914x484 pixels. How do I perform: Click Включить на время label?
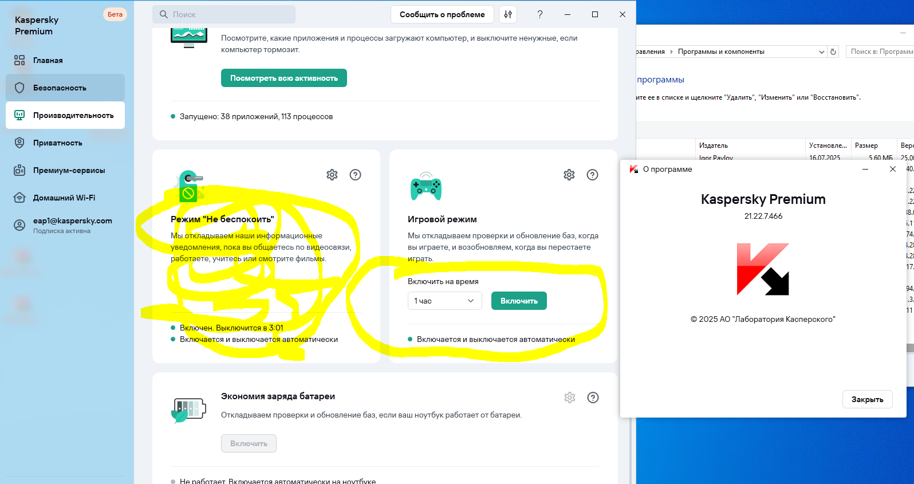[443, 281]
